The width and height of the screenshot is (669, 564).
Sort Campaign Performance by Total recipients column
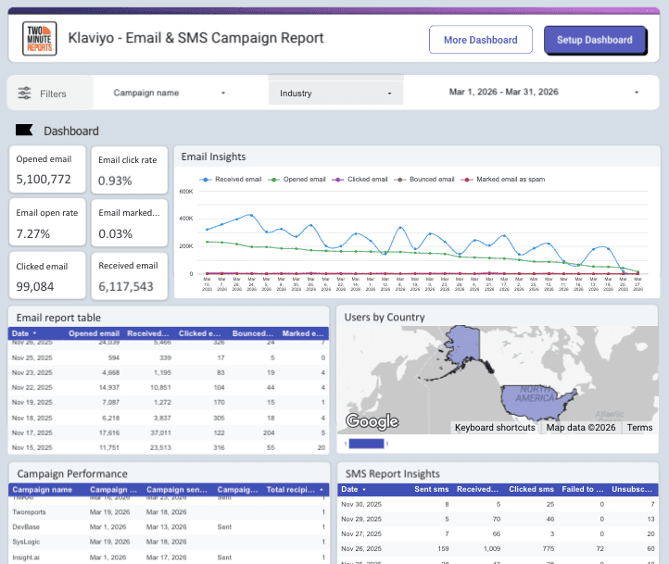coord(295,489)
